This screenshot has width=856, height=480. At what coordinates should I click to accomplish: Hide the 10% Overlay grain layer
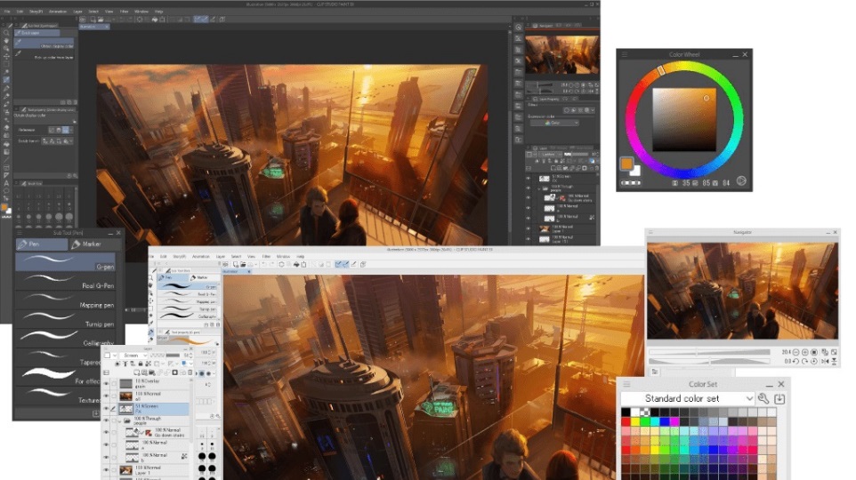click(107, 384)
